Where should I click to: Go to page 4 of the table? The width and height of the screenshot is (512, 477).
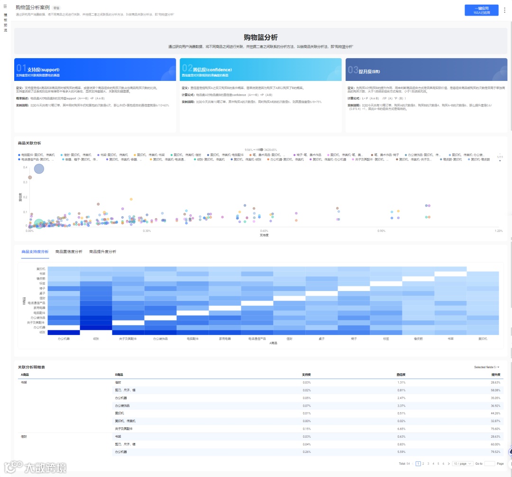[433, 464]
